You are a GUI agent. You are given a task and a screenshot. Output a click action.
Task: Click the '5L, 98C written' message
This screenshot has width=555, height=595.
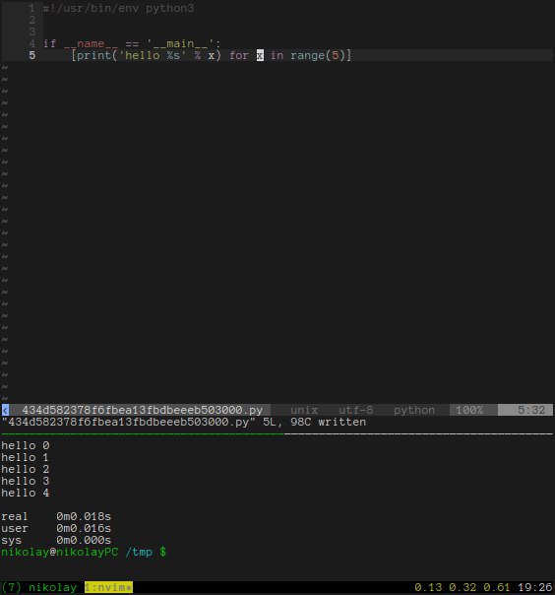click(x=314, y=422)
